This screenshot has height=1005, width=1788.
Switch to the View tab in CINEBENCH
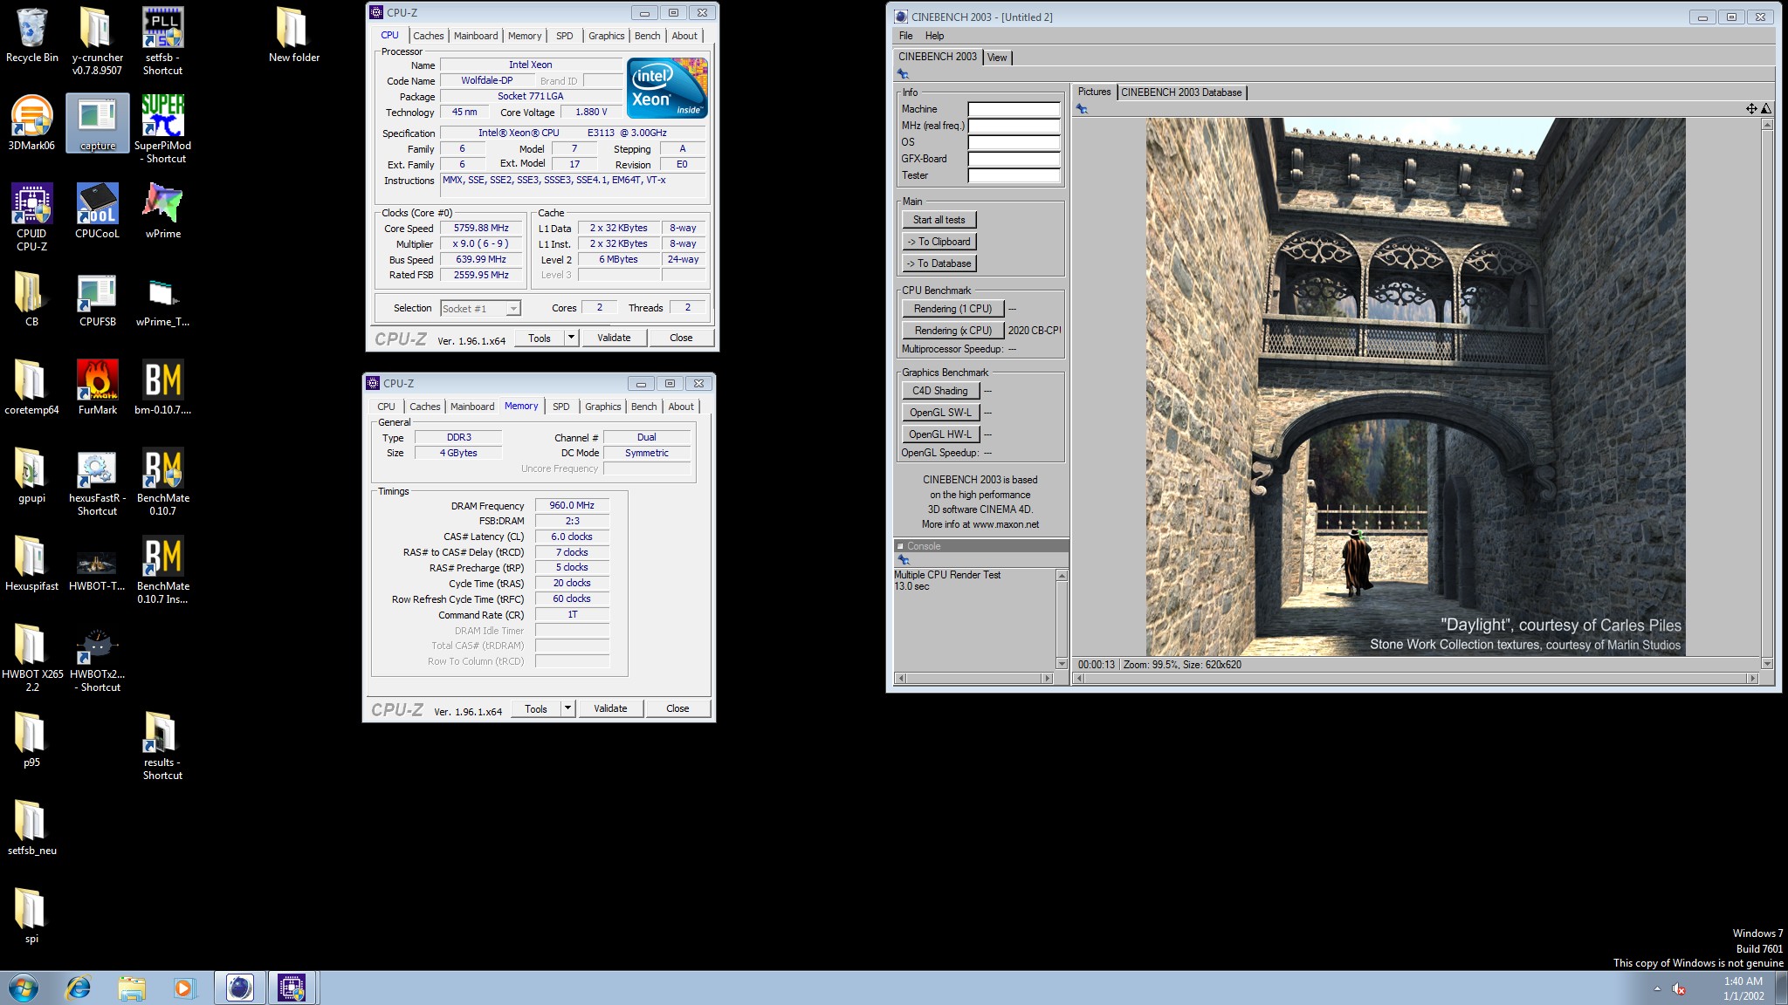[x=997, y=58]
